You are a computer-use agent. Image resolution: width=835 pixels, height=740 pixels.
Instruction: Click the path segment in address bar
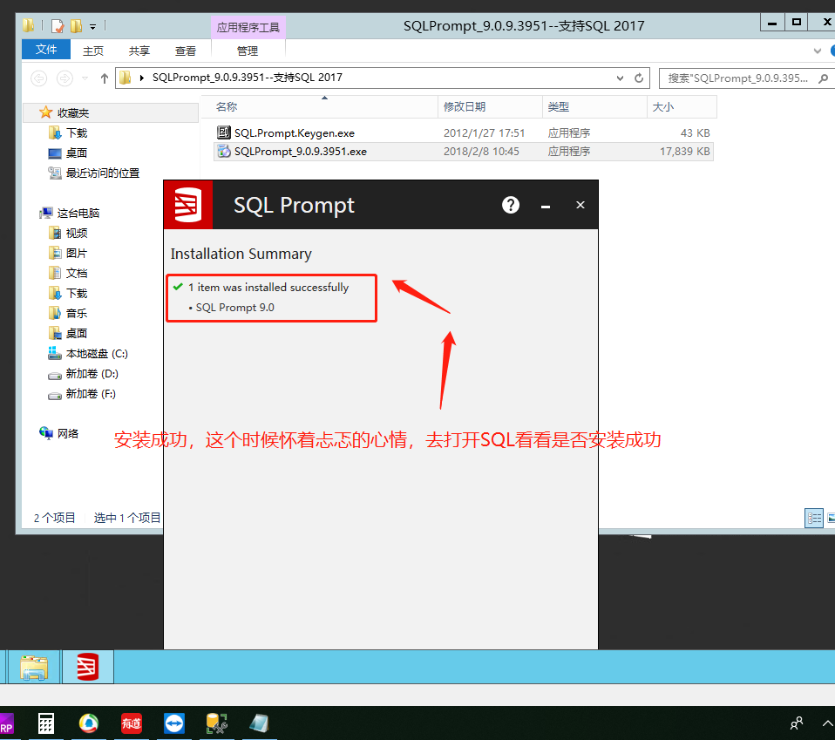click(x=247, y=78)
